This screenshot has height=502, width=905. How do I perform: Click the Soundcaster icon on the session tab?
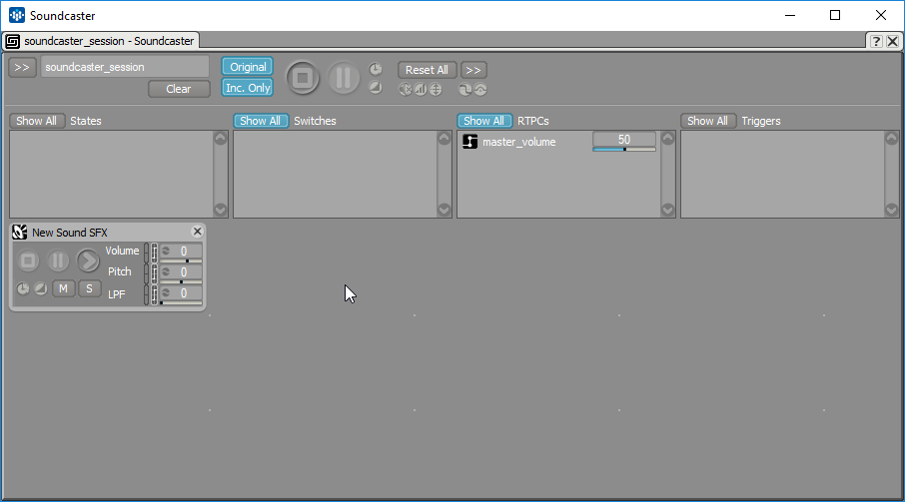point(12,41)
